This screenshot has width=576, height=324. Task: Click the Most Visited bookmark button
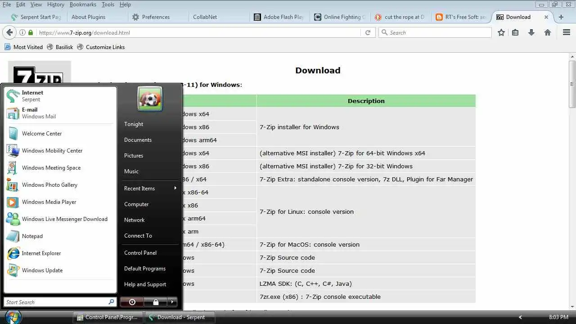click(x=23, y=47)
